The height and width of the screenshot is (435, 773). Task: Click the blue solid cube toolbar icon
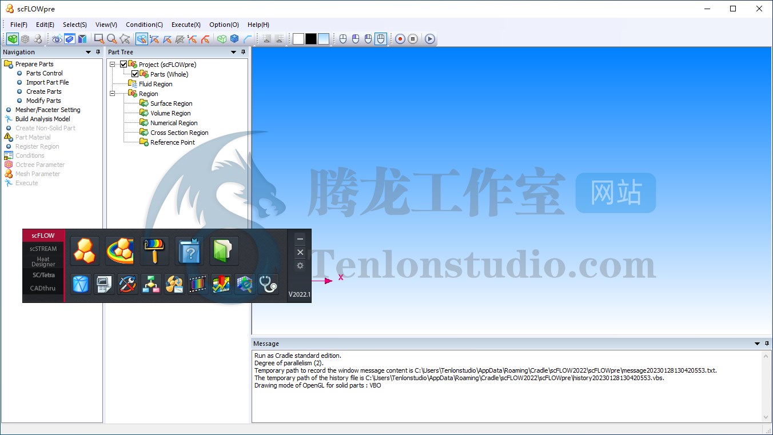click(234, 39)
